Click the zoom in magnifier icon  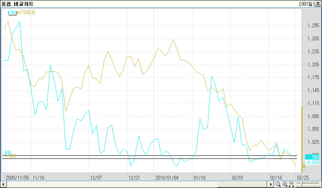(285, 184)
